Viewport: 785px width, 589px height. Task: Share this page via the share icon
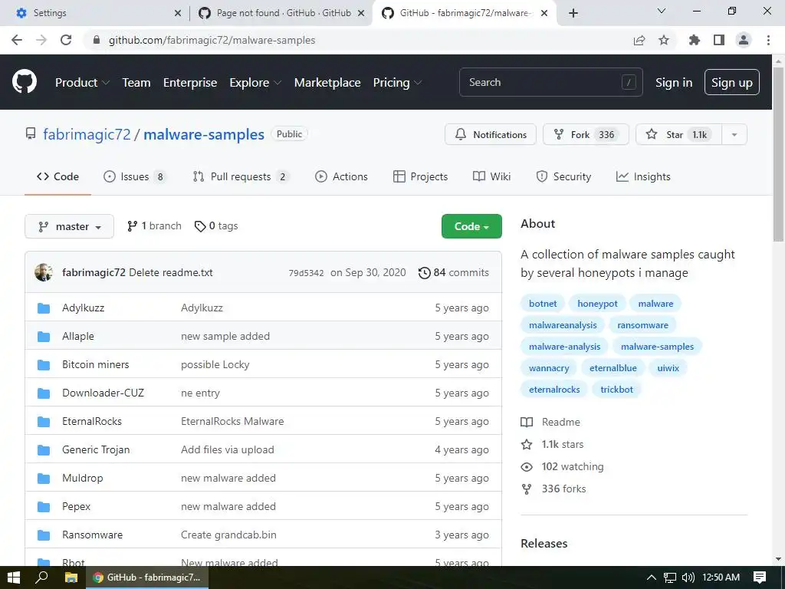[639, 40]
